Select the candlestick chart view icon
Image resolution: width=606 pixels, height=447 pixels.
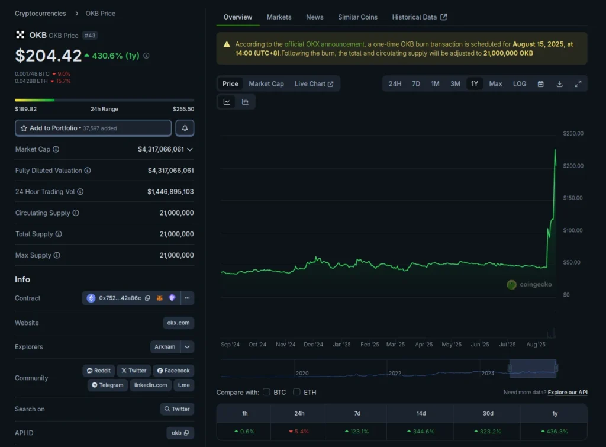tap(245, 102)
